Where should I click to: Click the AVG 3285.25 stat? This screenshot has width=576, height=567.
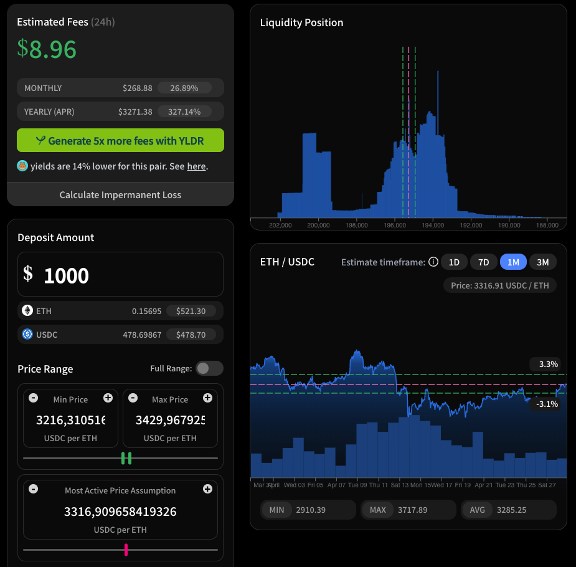509,510
